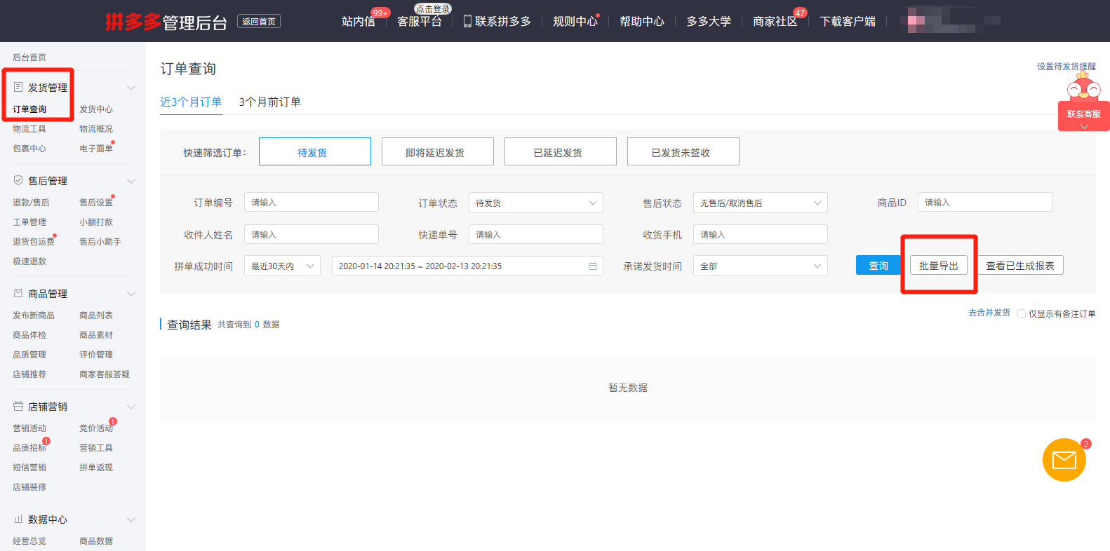Select the 即将延迟发货 quick filter
The width and height of the screenshot is (1110, 551).
(438, 151)
